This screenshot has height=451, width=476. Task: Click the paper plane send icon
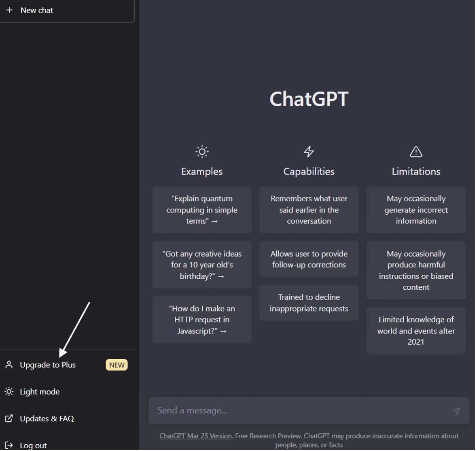click(x=456, y=411)
